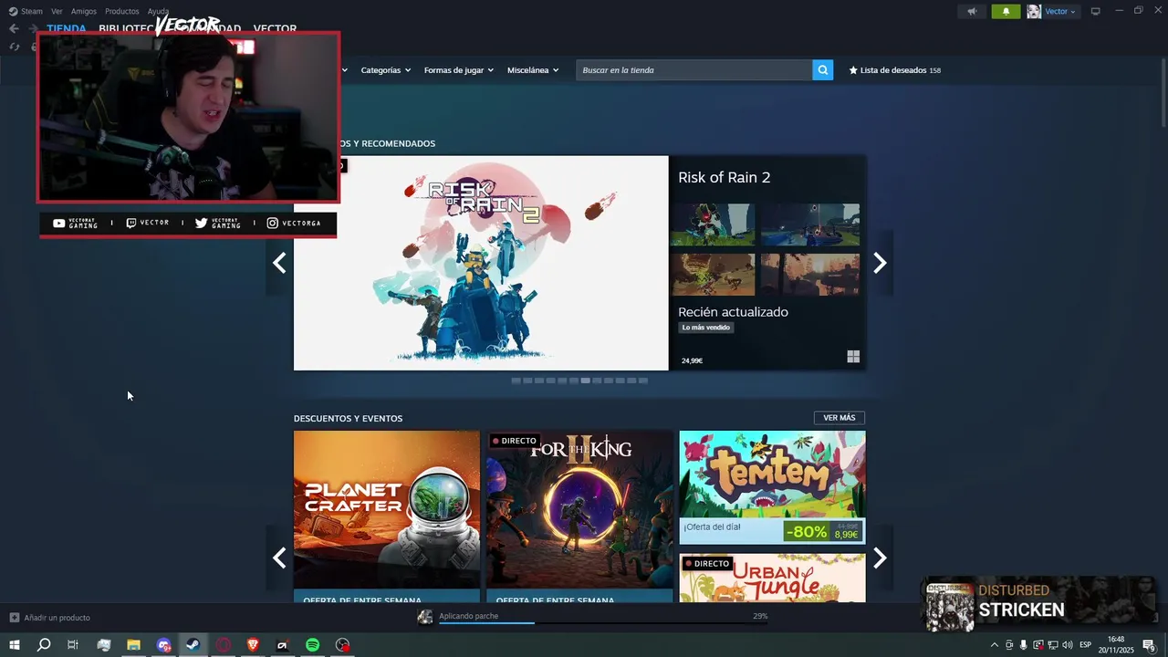Screen dimensions: 1168x657
Task: Open the Planet Crafter offer card
Action: click(x=387, y=516)
